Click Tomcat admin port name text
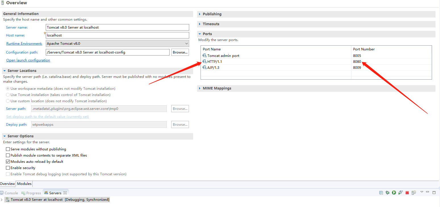The image size is (440, 207). click(223, 56)
